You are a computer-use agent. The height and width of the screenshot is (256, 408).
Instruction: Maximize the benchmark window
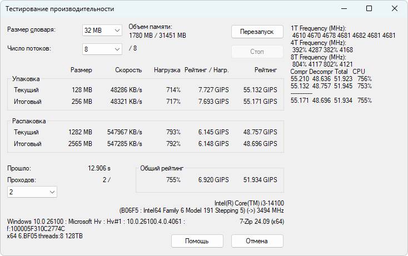coord(369,9)
